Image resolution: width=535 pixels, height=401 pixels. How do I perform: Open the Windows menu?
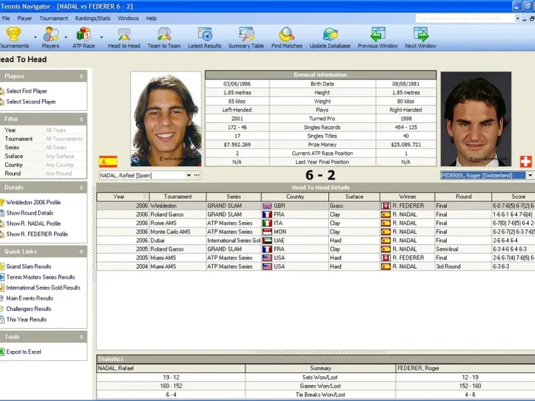[x=128, y=19]
